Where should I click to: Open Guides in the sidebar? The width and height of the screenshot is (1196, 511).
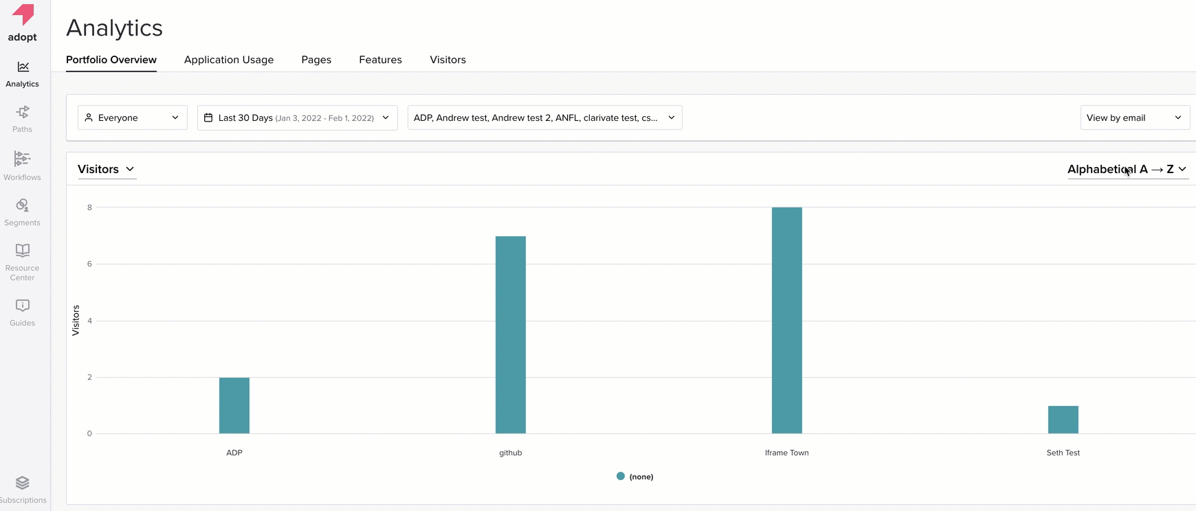pos(23,313)
